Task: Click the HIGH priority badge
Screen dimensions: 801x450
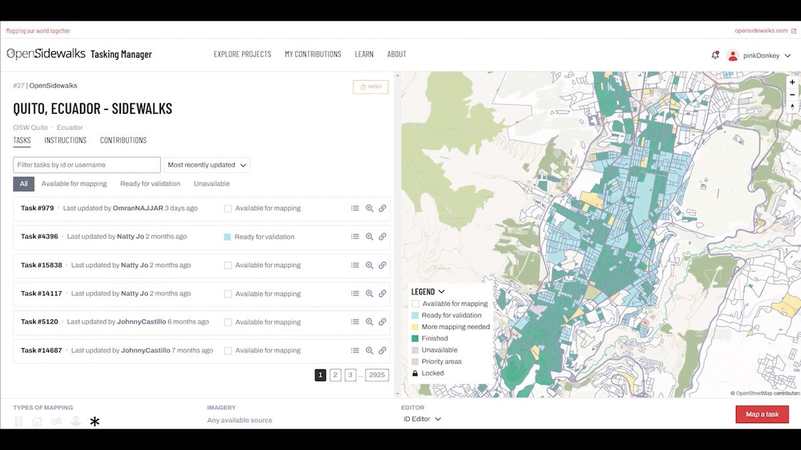Action: click(370, 87)
